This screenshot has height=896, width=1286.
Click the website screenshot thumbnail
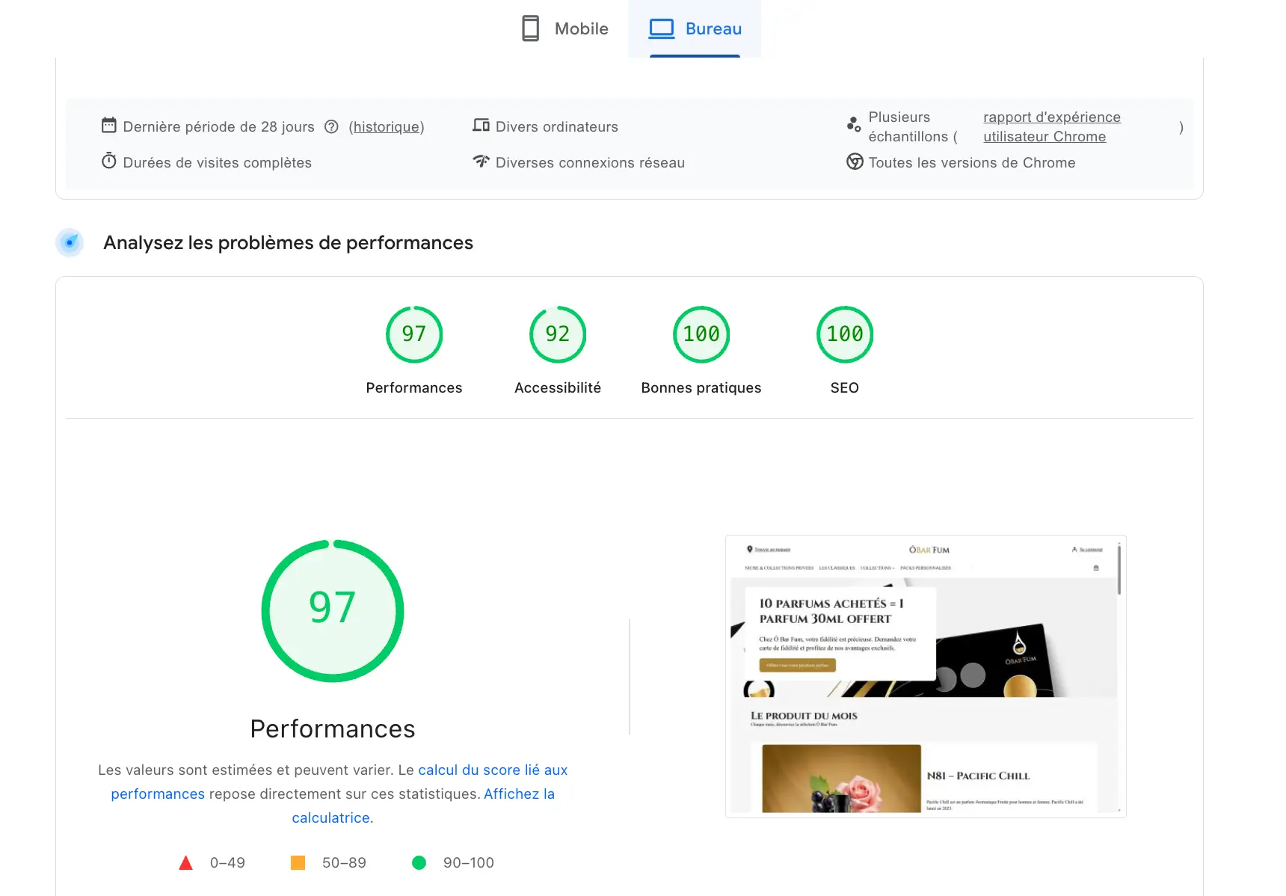tap(925, 676)
